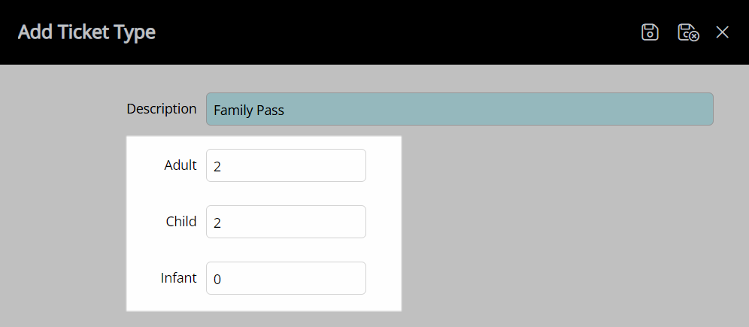Click the Child label
The image size is (749, 327).
coord(181,222)
